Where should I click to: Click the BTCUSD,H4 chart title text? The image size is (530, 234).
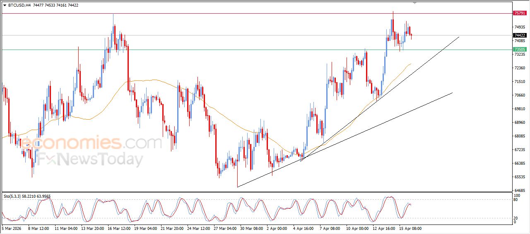19,5
